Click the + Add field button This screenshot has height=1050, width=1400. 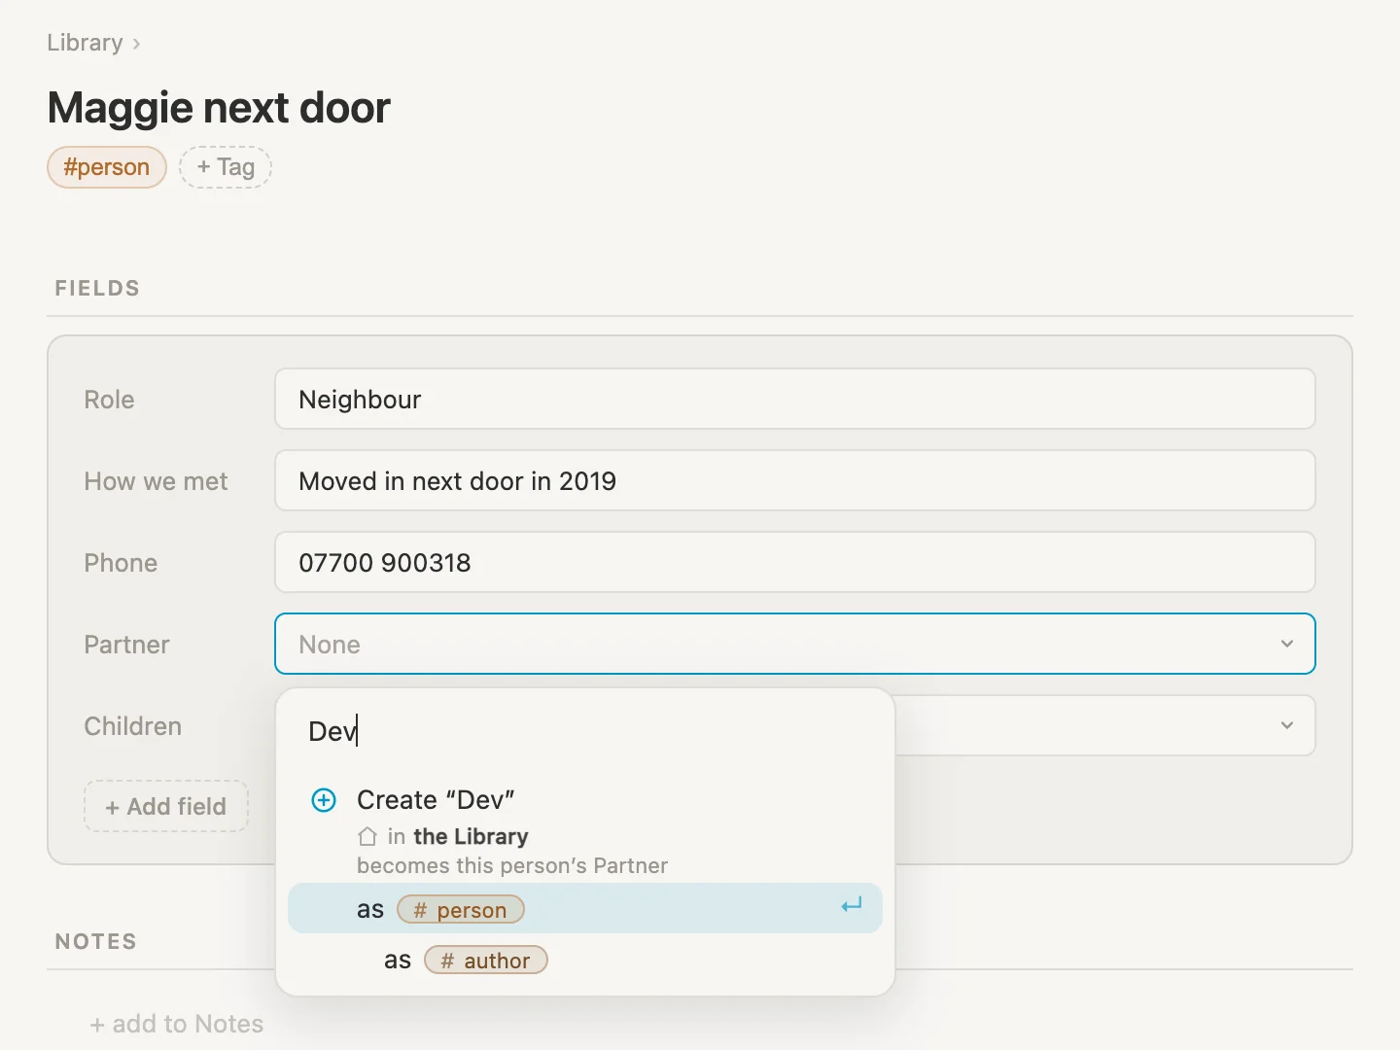(x=166, y=806)
